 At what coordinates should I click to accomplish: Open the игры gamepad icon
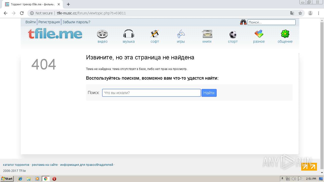tap(181, 34)
